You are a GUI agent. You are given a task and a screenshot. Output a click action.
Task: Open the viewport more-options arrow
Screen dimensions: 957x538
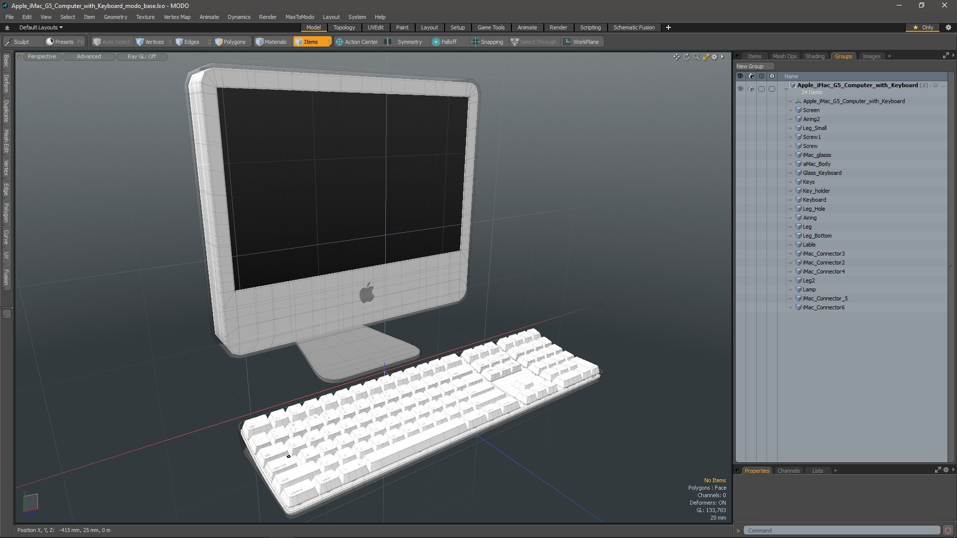pos(722,57)
